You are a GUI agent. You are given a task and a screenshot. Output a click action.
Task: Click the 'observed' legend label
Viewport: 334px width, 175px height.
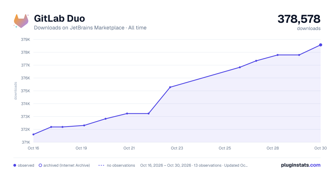click(26, 165)
